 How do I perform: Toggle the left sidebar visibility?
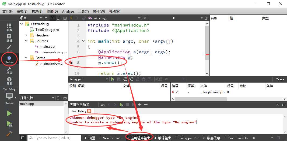(23, 138)
